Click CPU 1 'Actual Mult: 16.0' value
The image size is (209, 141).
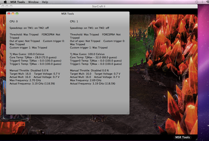[80, 77]
